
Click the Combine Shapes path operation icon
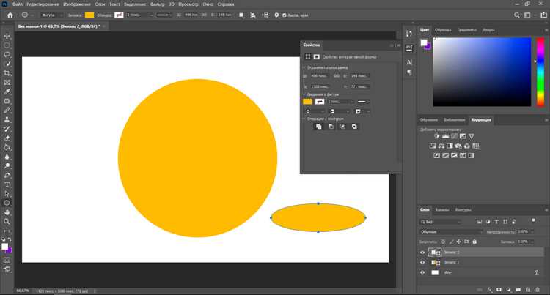click(x=318, y=127)
